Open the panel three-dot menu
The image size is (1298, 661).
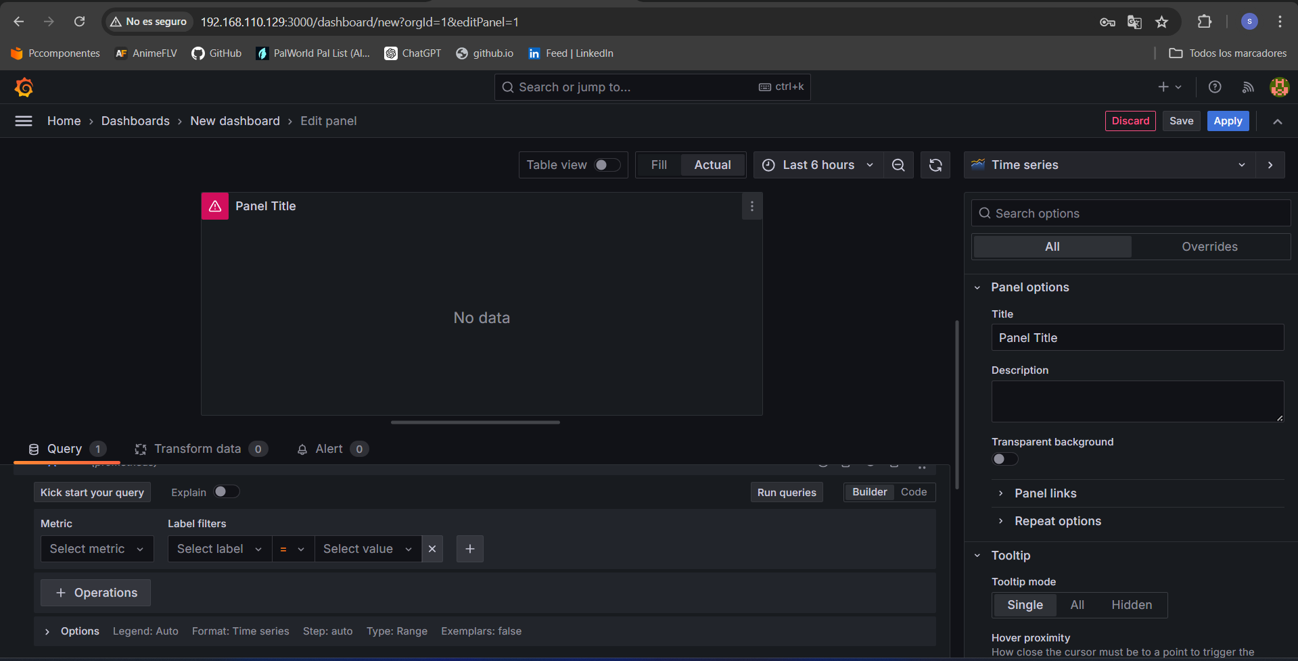[x=751, y=206]
